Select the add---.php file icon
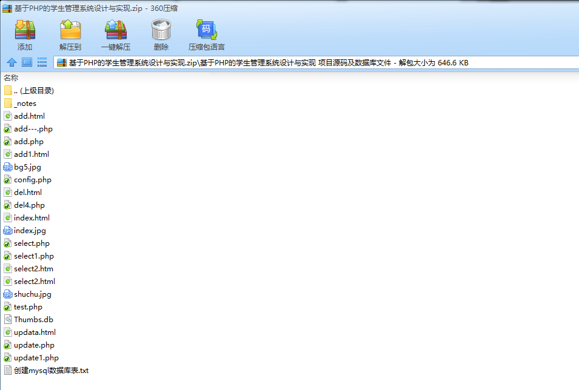This screenshot has width=579, height=390. point(8,129)
